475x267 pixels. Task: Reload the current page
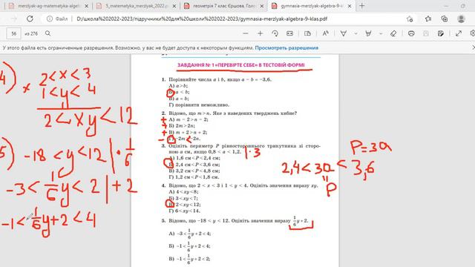tap(30, 19)
